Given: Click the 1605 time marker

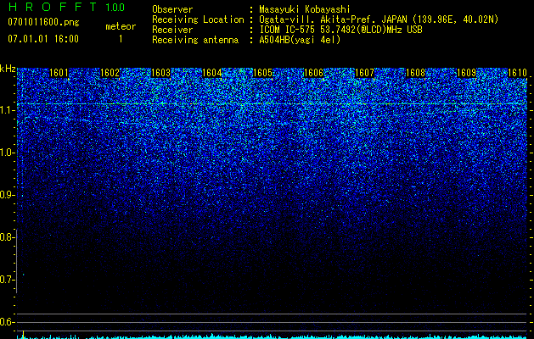Looking at the screenshot, I should pos(263,73).
